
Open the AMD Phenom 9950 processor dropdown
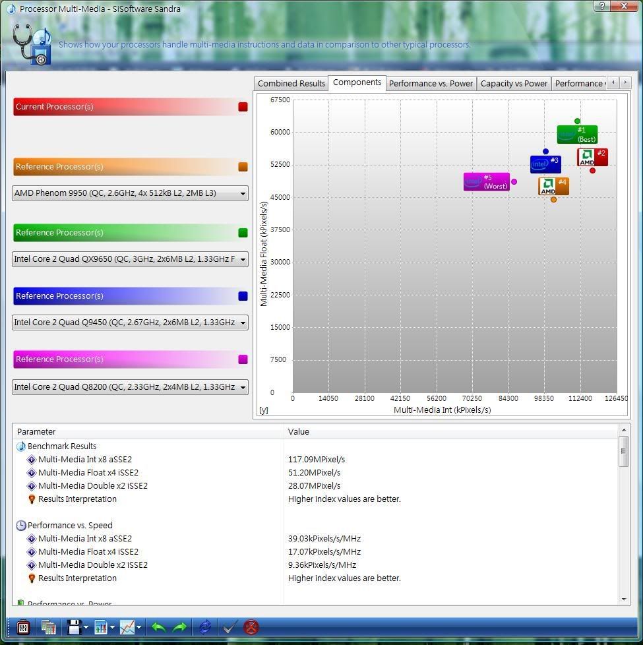pos(130,193)
